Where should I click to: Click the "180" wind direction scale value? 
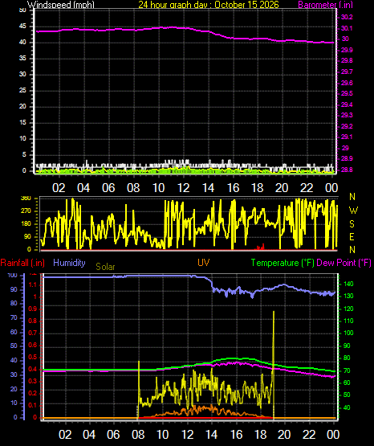pyautogui.click(x=26, y=224)
